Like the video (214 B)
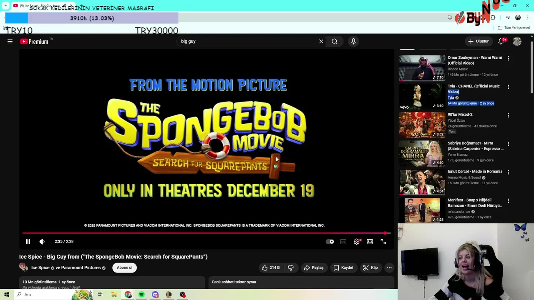Viewport: 534px width, 300px height. point(270,267)
